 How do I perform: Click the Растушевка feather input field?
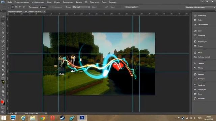[44, 7]
